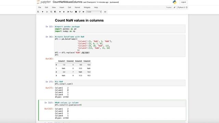The height and width of the screenshot is (123, 219).
Task: Interrupt the kernel with stop icon
Action: pyautogui.click(x=76, y=12)
